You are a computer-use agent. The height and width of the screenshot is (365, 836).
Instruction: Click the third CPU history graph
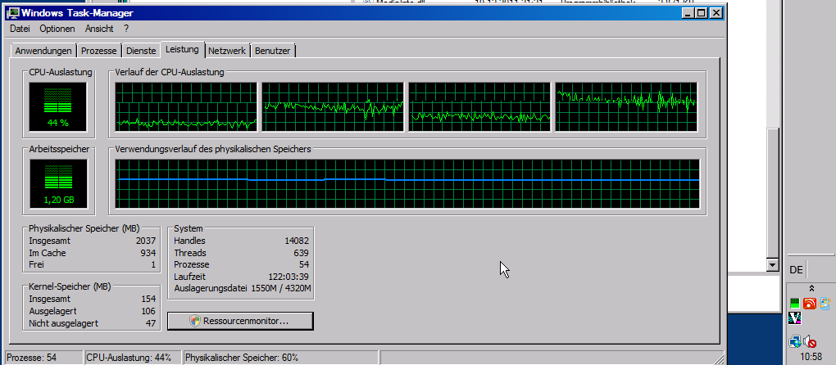(479, 106)
